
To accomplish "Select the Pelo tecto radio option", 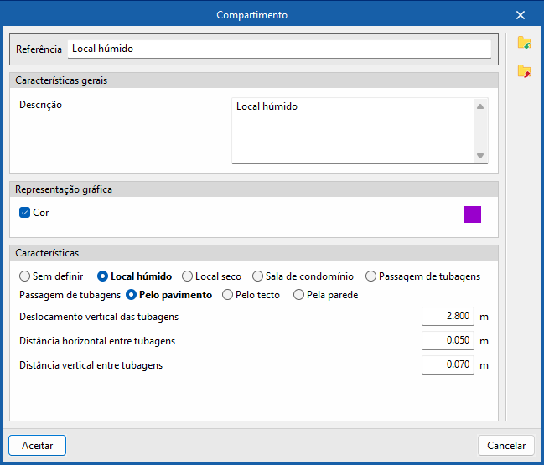I will tap(228, 295).
